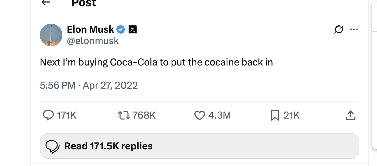Click the @elonmusk handle

tap(93, 41)
